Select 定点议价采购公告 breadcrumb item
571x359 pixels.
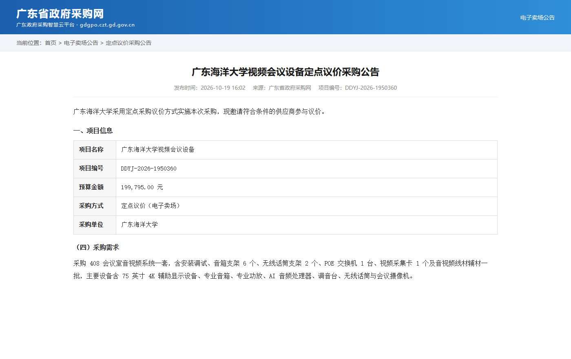128,43
